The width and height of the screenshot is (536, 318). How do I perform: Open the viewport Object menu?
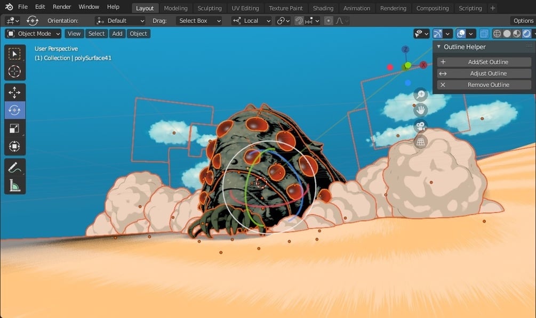pos(139,34)
